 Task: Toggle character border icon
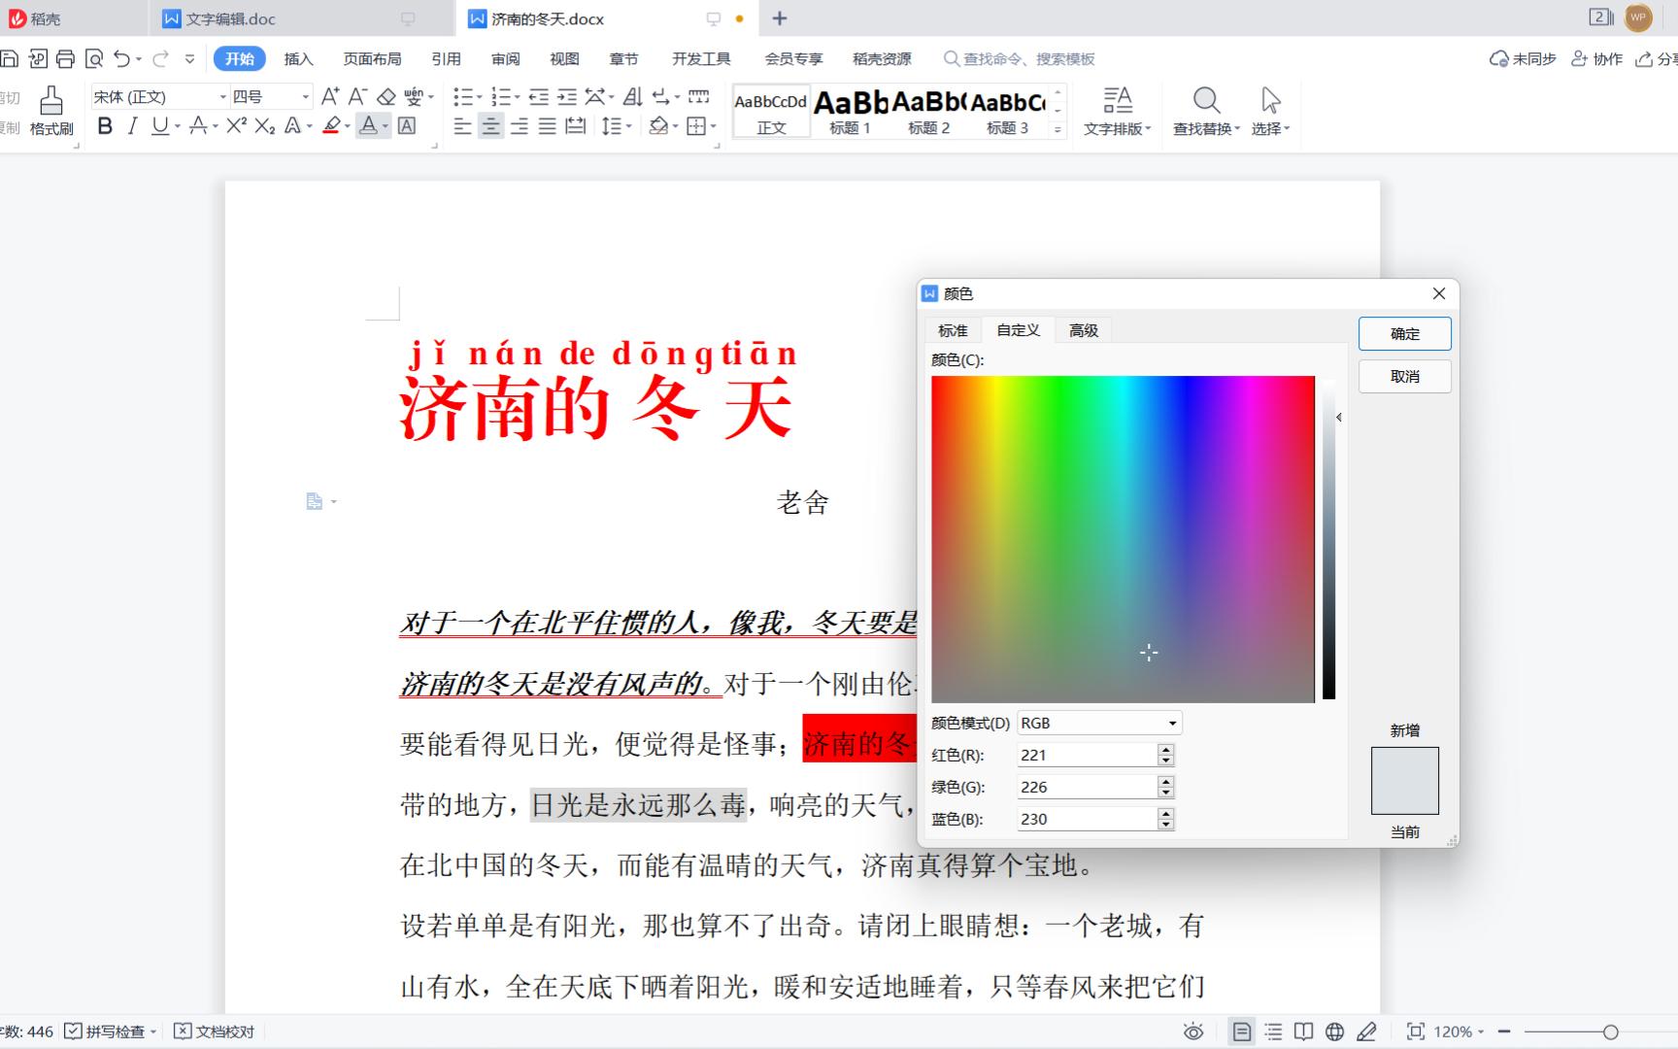tap(407, 125)
